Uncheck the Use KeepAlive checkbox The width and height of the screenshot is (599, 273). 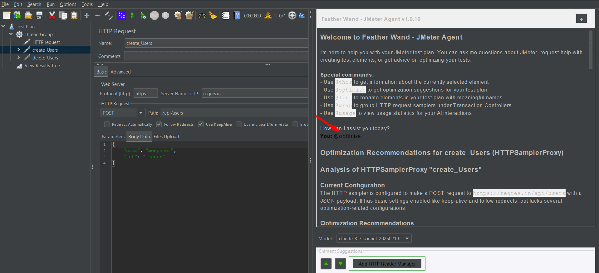click(x=201, y=125)
